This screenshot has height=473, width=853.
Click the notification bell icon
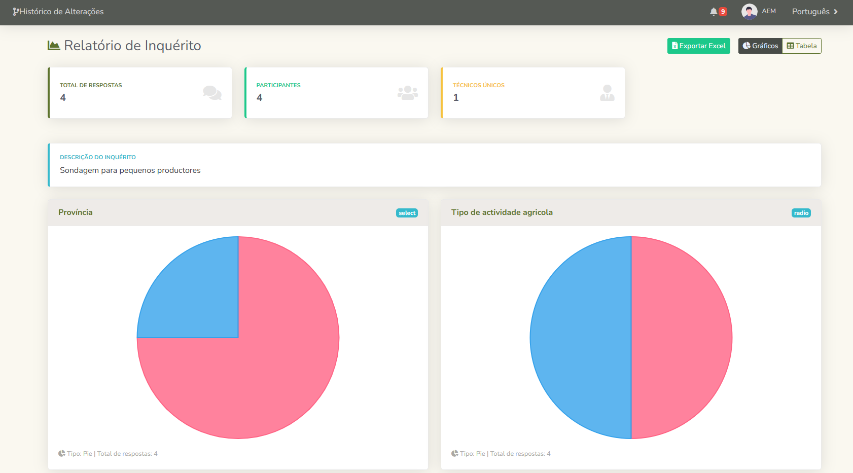714,12
